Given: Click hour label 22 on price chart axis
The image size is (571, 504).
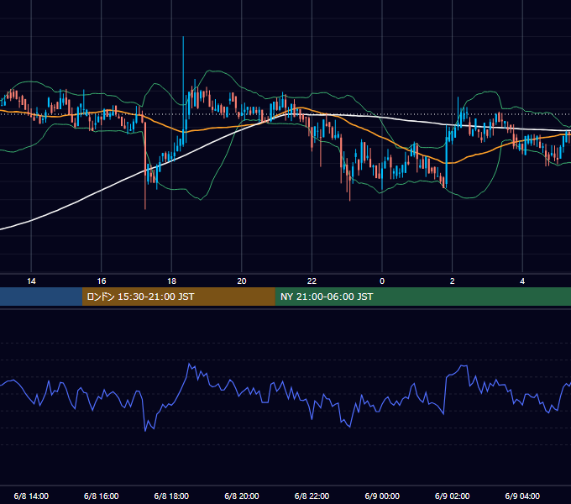Looking at the screenshot, I should click(312, 281).
